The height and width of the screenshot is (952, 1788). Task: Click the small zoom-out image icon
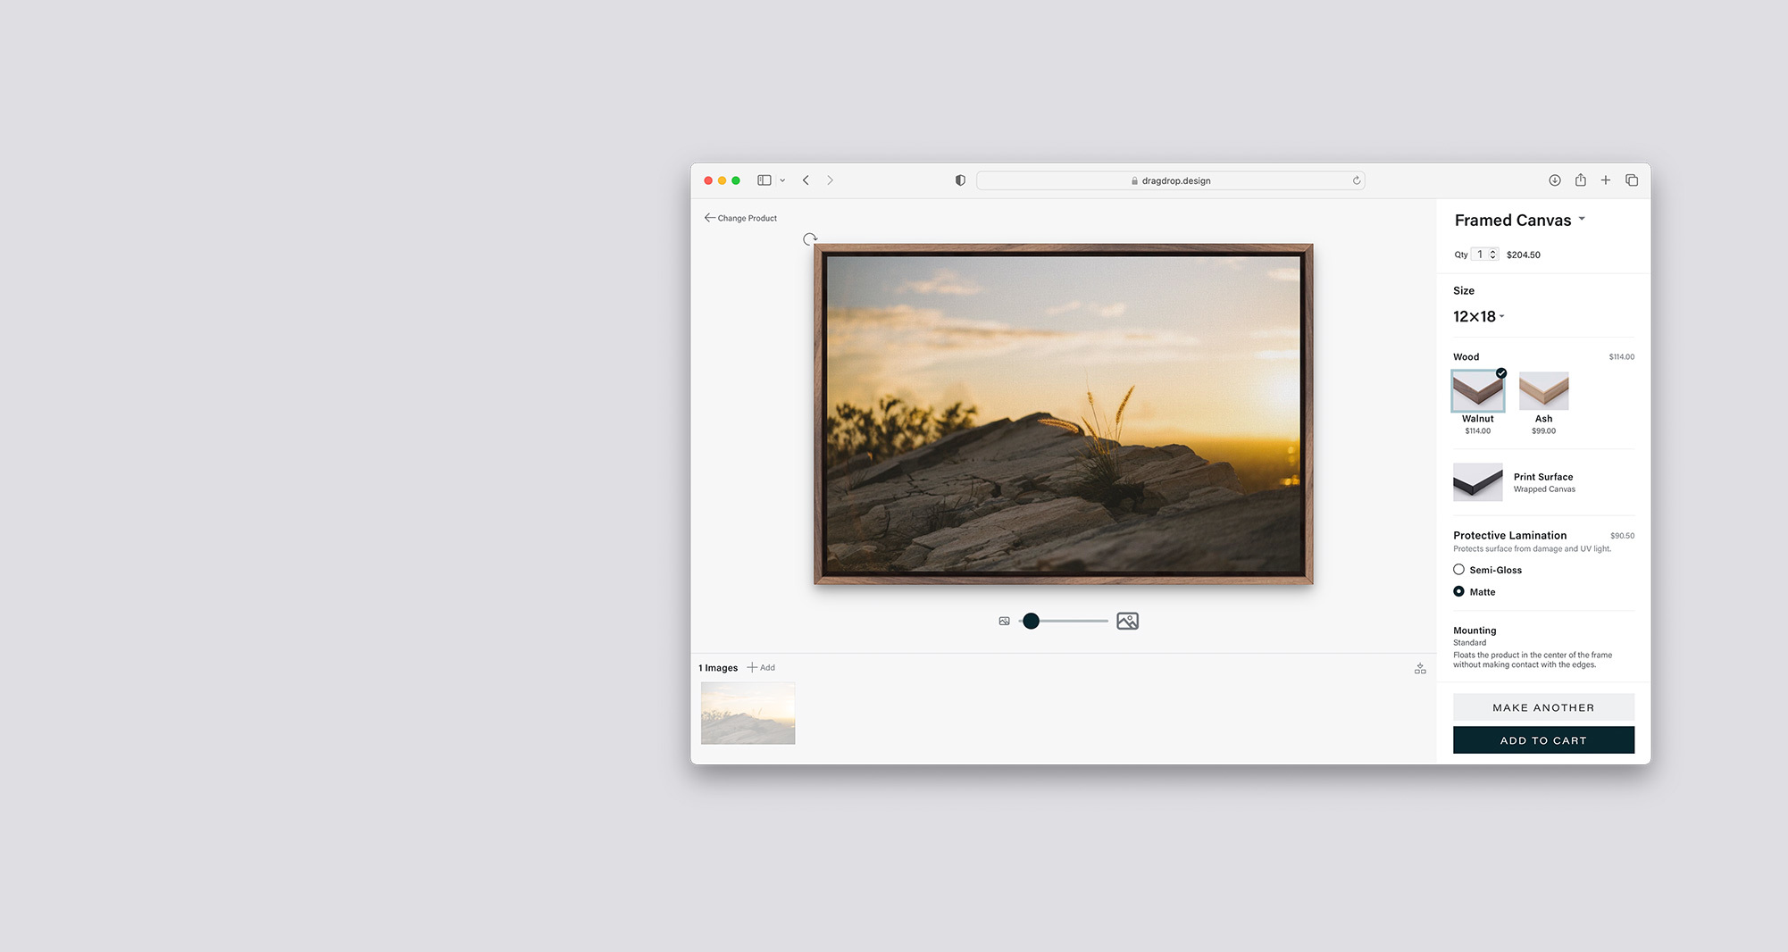[1004, 622]
